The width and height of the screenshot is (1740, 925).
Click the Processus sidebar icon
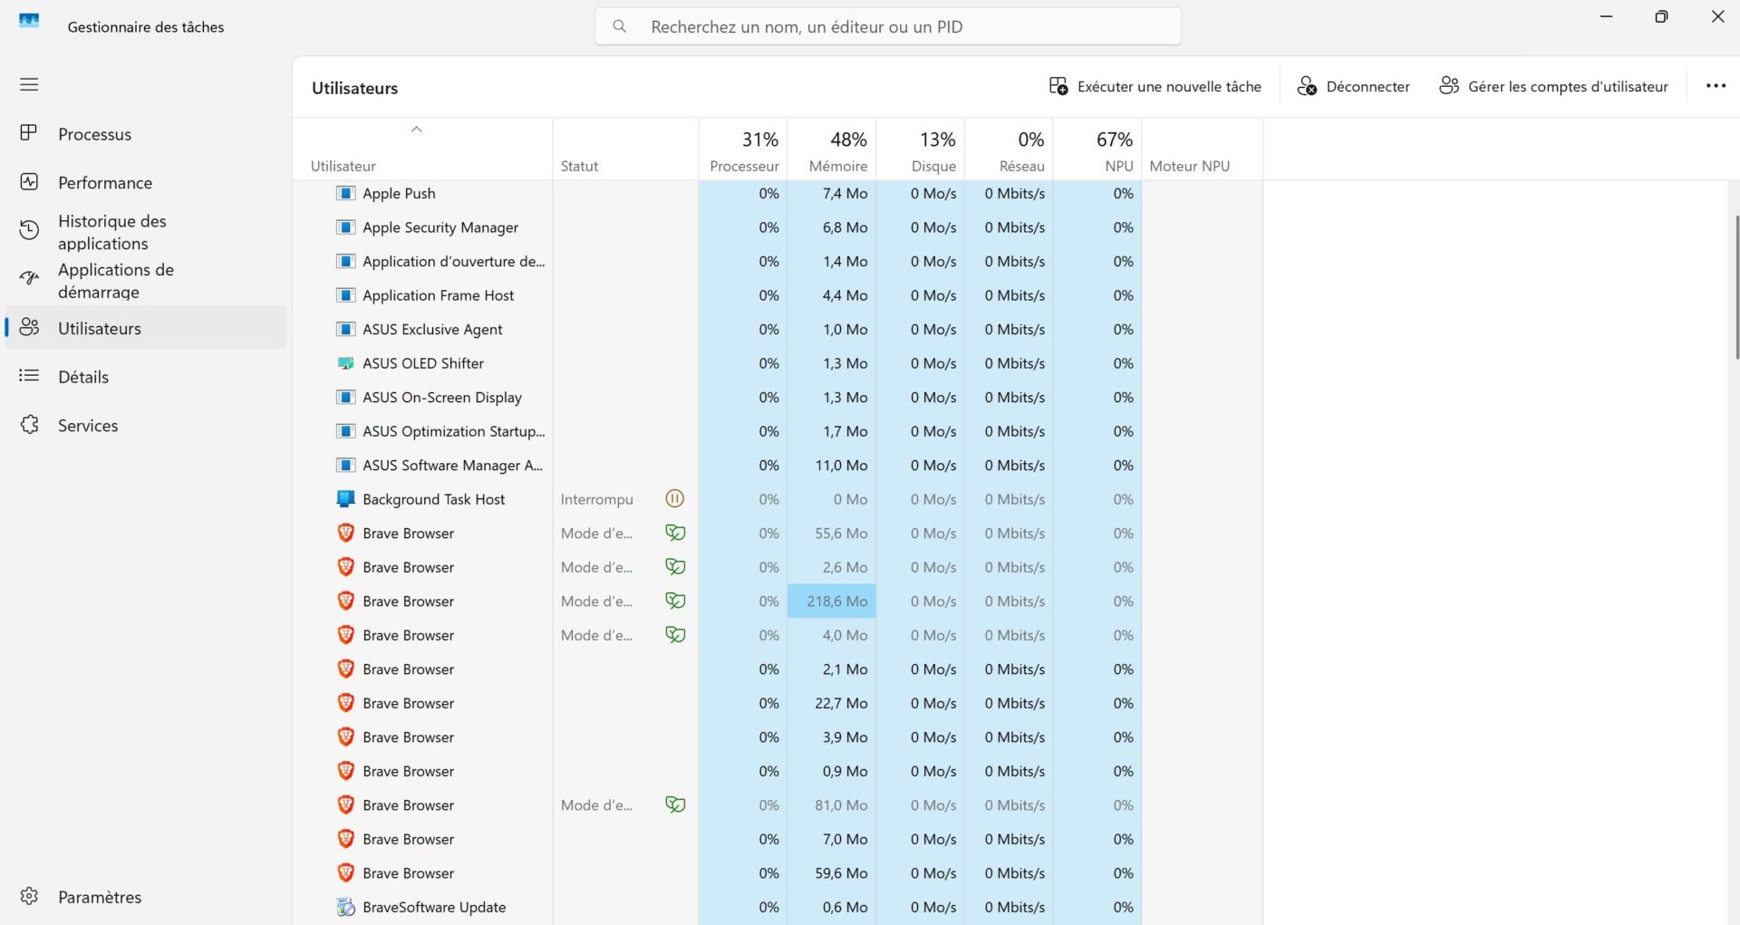pos(29,133)
